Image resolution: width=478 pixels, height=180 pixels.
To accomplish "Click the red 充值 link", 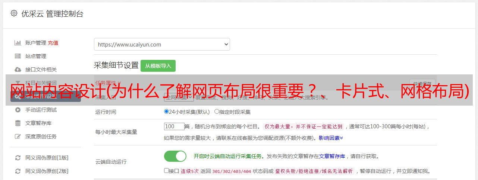I will pos(53,43).
